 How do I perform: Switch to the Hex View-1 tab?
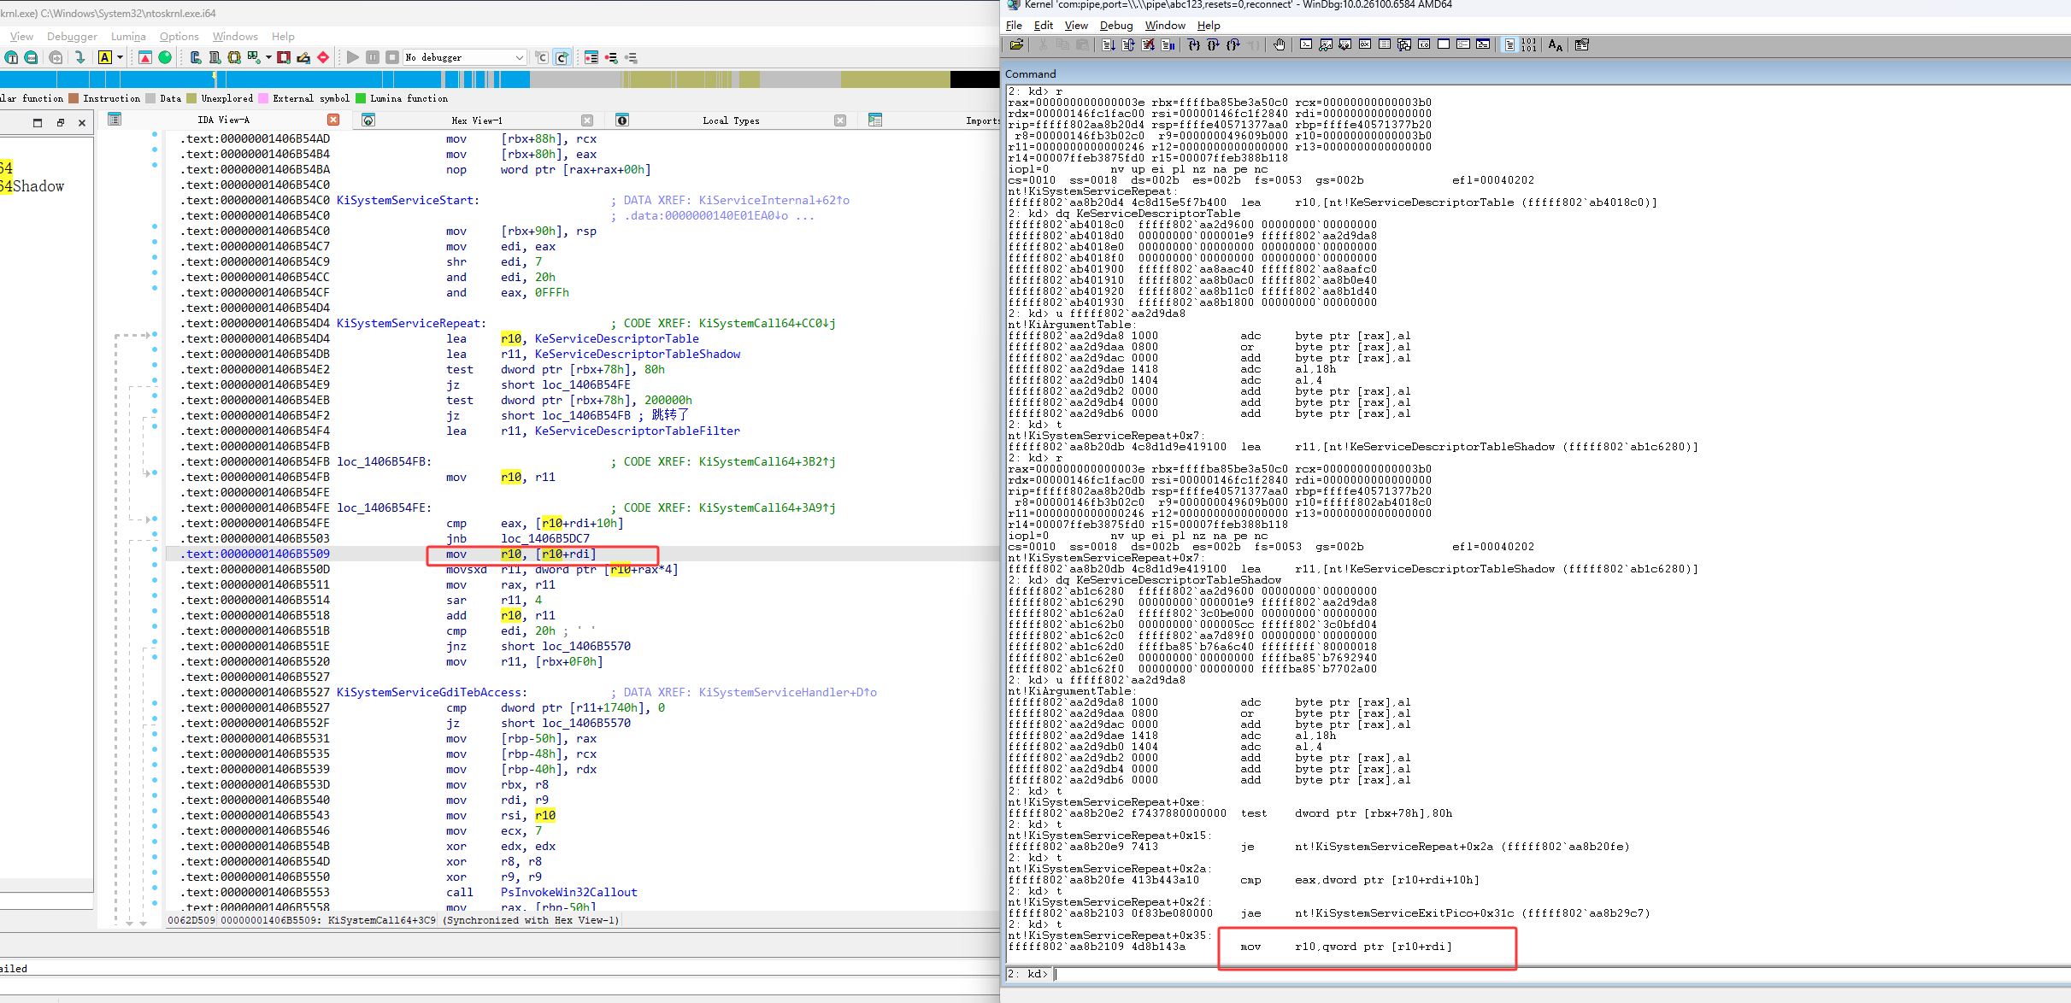(476, 120)
